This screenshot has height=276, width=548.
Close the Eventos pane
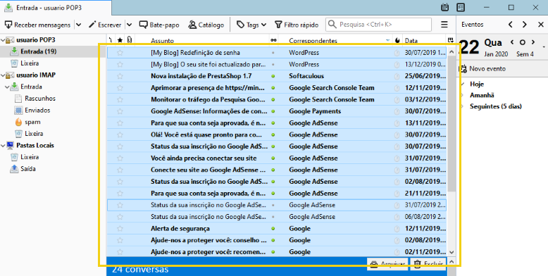click(541, 25)
